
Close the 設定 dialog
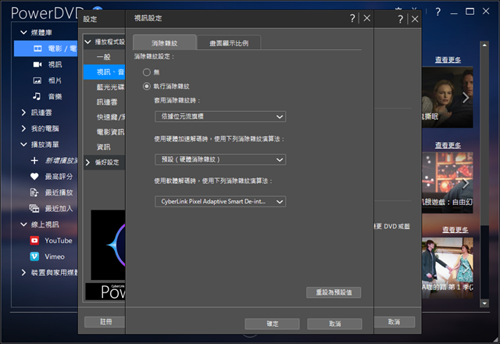pyautogui.click(x=415, y=19)
